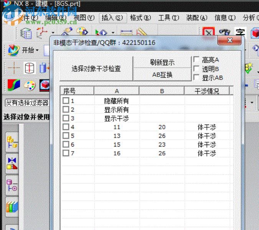Open the 没有选择过滤器 filter combo box

27,103
